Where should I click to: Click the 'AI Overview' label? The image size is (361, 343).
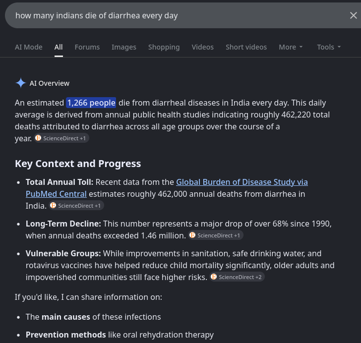[49, 83]
